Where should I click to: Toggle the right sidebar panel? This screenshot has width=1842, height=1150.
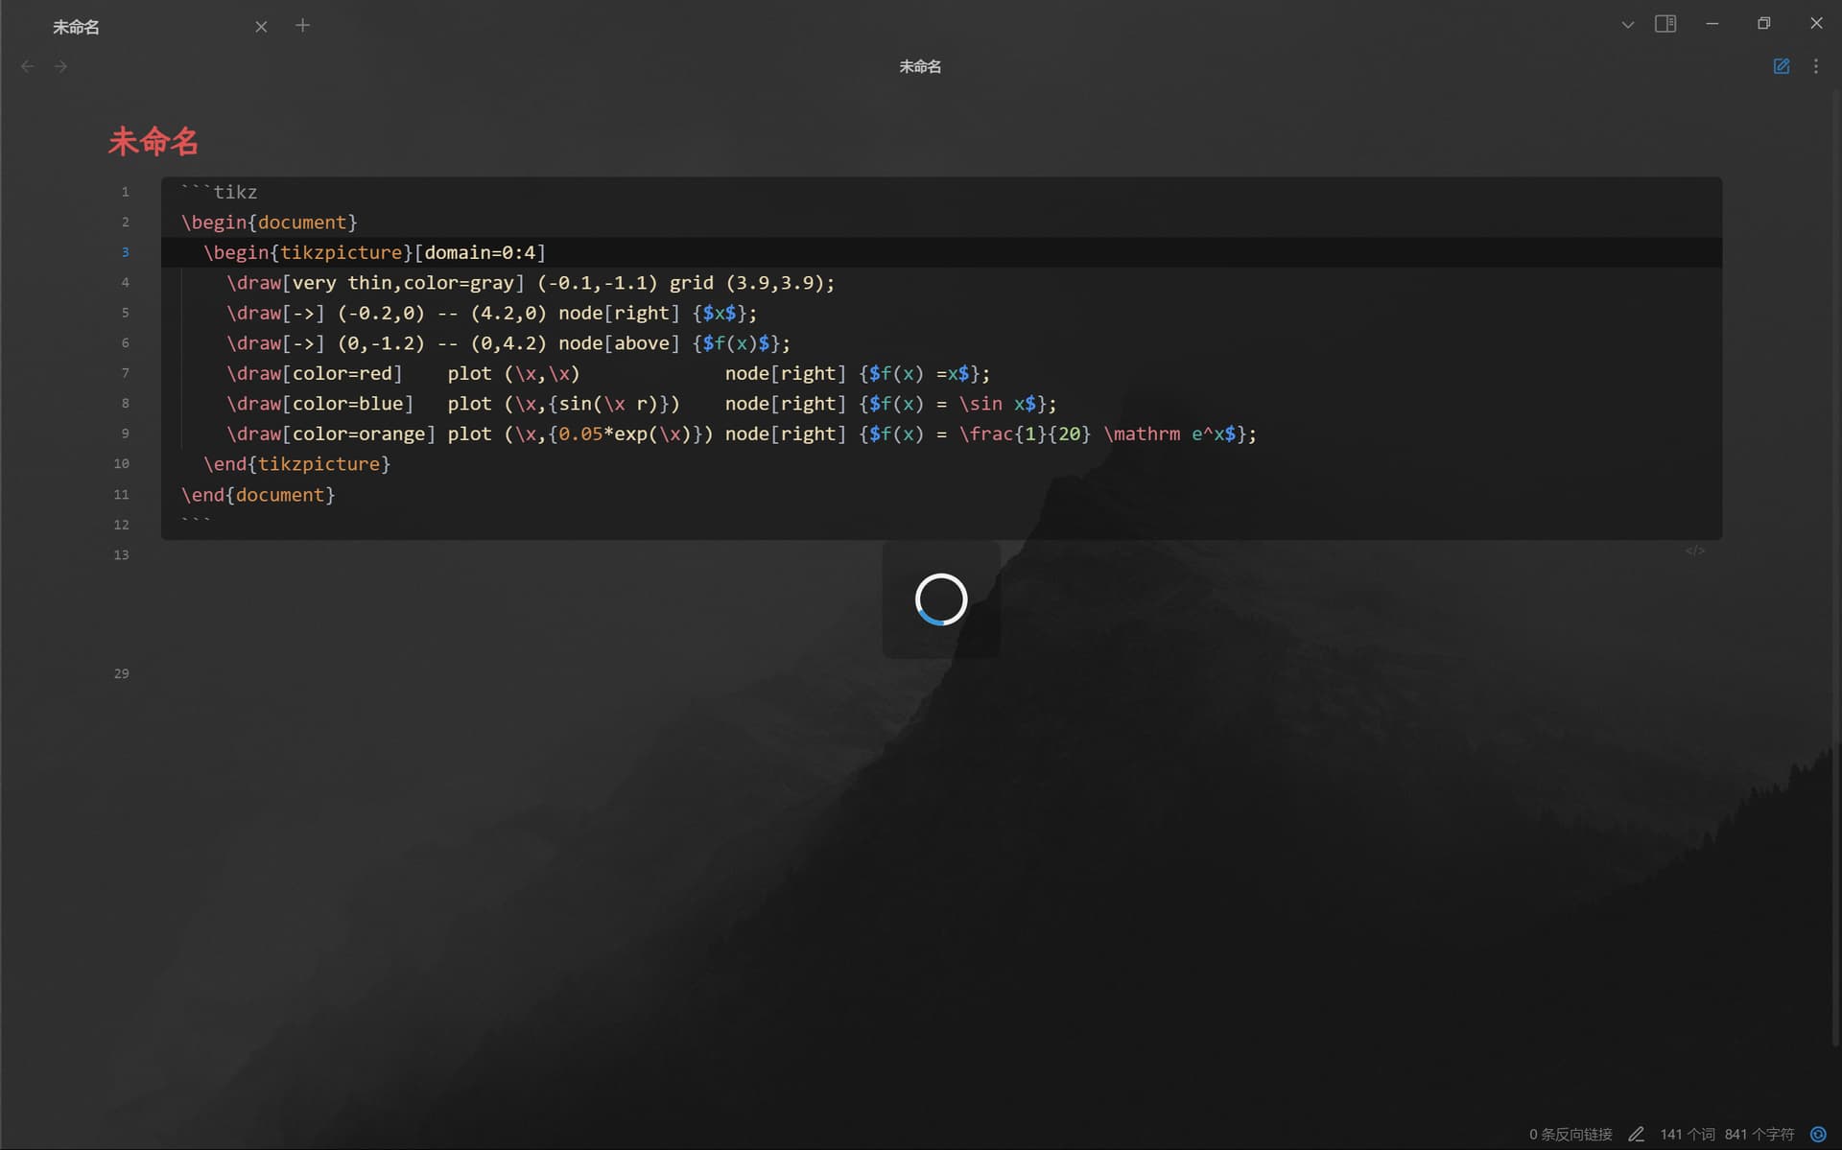point(1665,24)
